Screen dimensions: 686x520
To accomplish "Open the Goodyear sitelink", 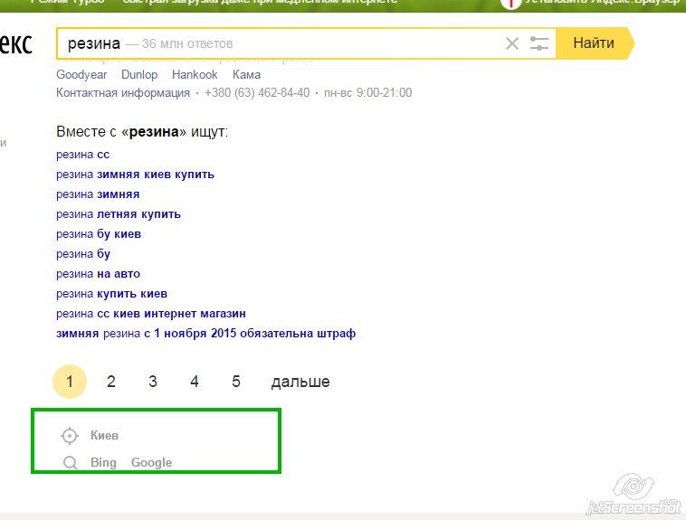I will coord(81,75).
